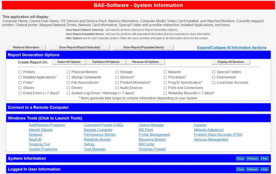
Task: Clear the System Information section
Action: (240, 158)
